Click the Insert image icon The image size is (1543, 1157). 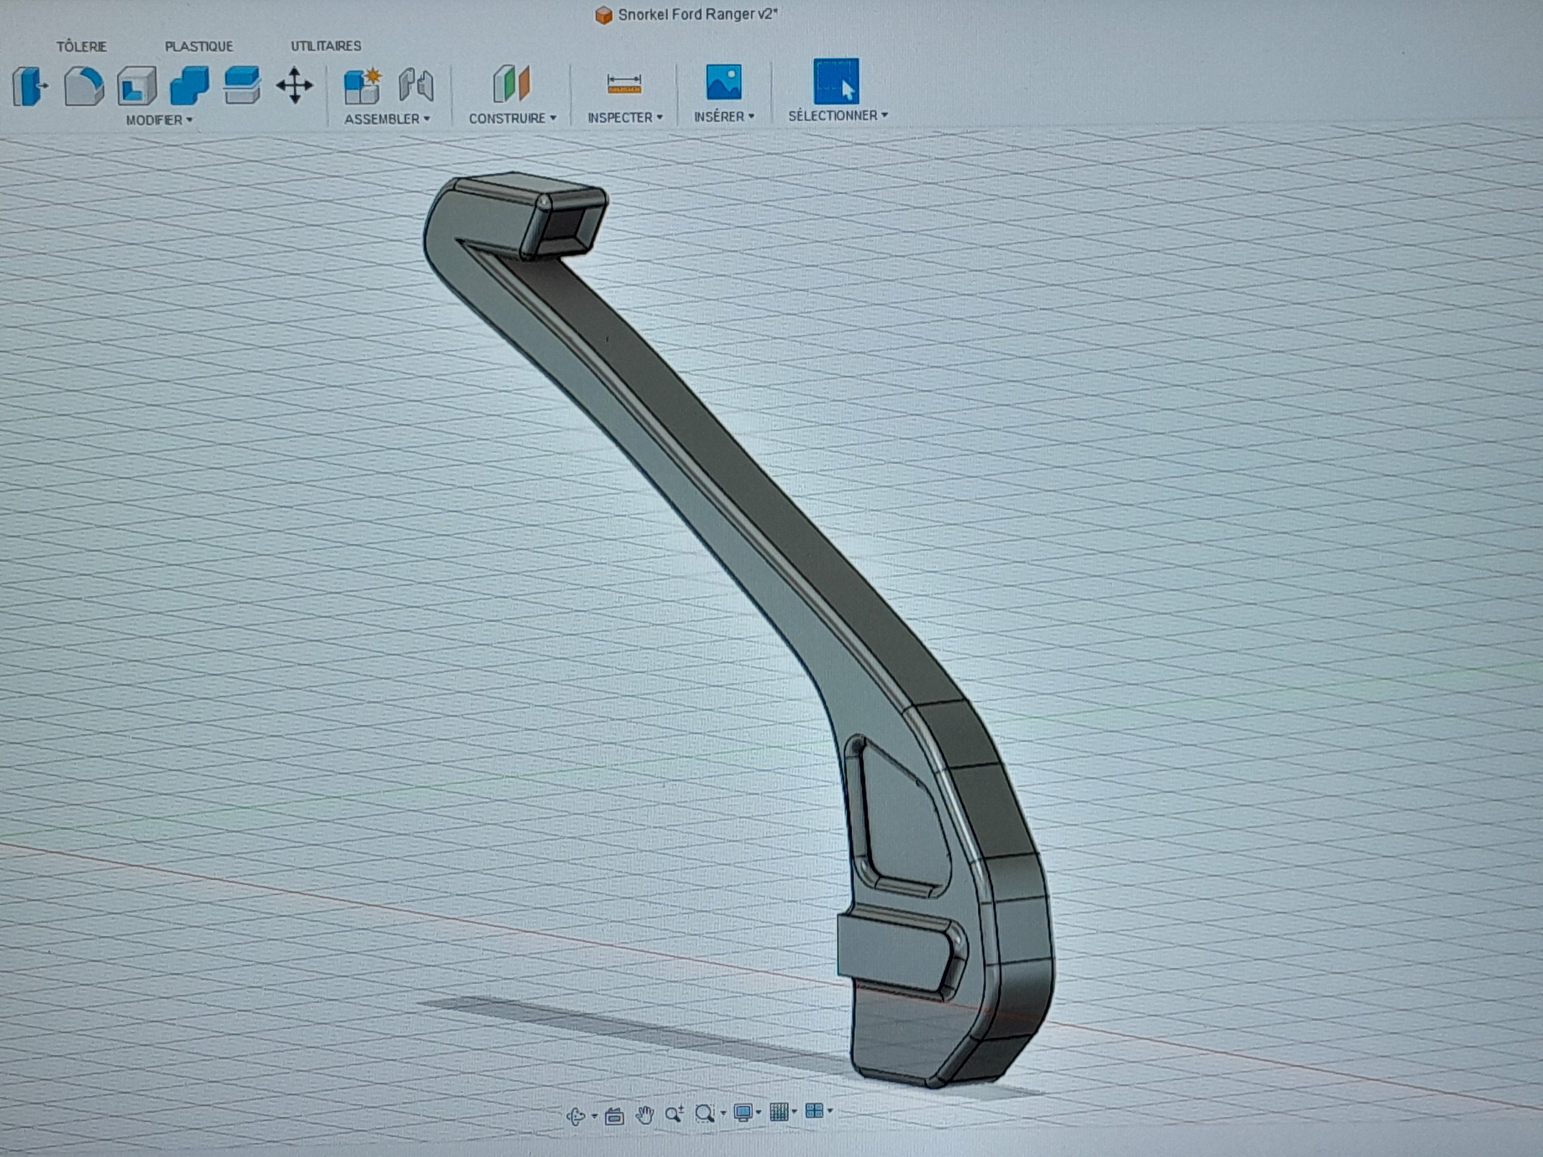[x=723, y=82]
